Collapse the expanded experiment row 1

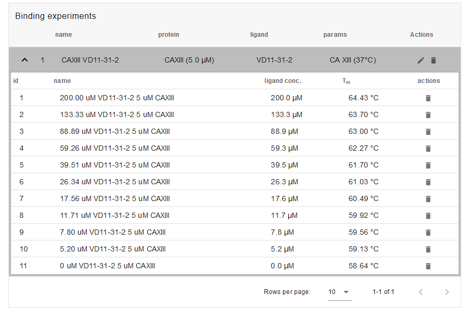click(x=25, y=60)
